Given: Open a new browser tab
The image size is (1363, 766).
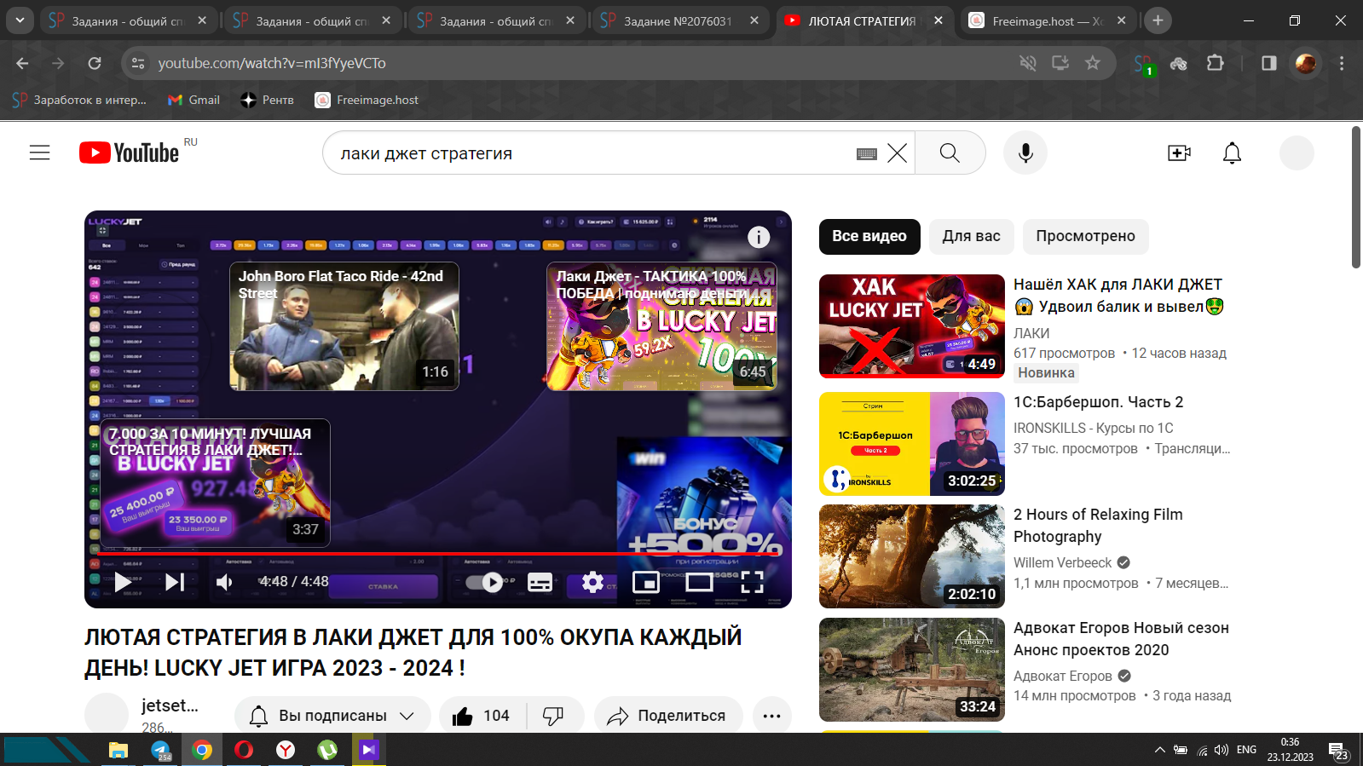Looking at the screenshot, I should pyautogui.click(x=1158, y=20).
